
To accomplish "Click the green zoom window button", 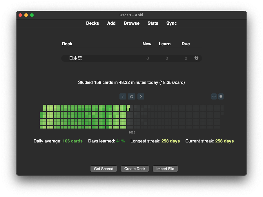I will click(x=32, y=15).
